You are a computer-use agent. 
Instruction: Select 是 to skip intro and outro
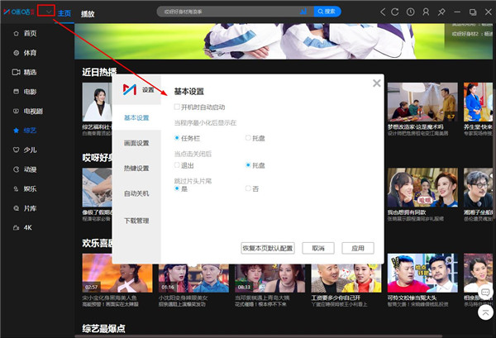point(177,188)
